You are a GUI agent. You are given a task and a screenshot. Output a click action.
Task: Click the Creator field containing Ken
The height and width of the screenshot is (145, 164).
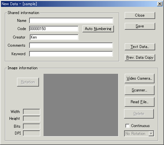tap(54, 37)
